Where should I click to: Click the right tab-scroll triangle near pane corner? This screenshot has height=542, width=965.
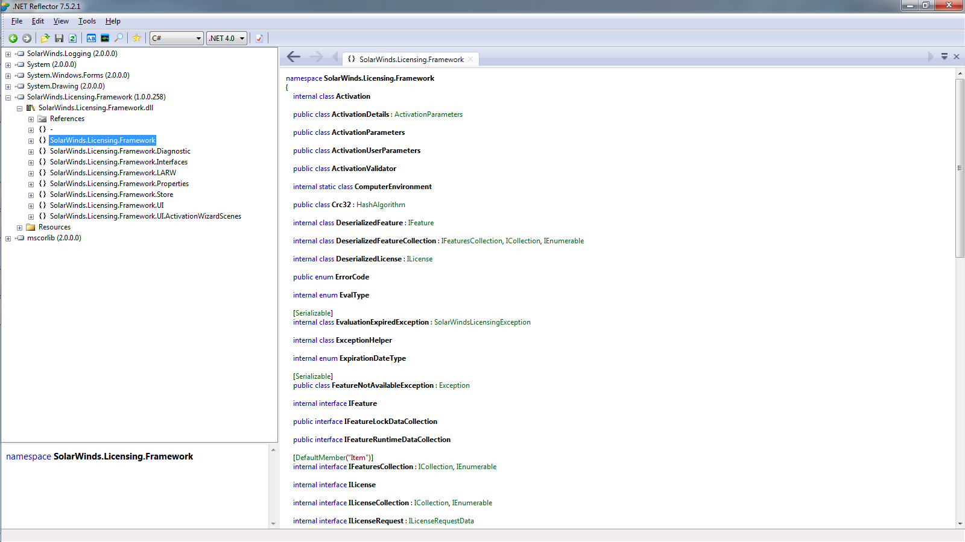point(931,57)
